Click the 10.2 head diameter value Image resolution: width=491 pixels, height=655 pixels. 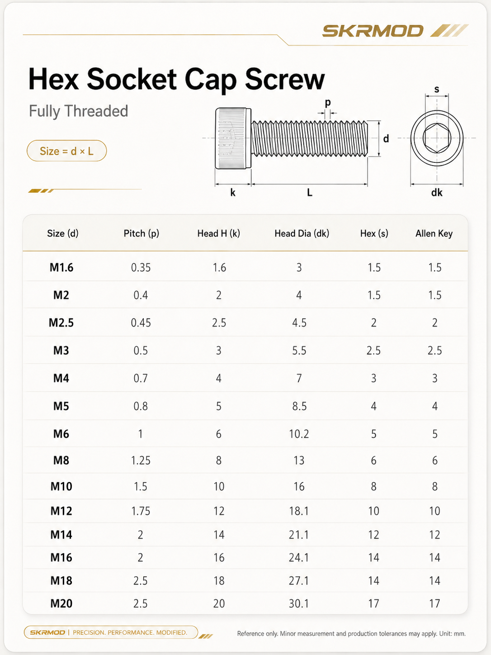pos(299,434)
